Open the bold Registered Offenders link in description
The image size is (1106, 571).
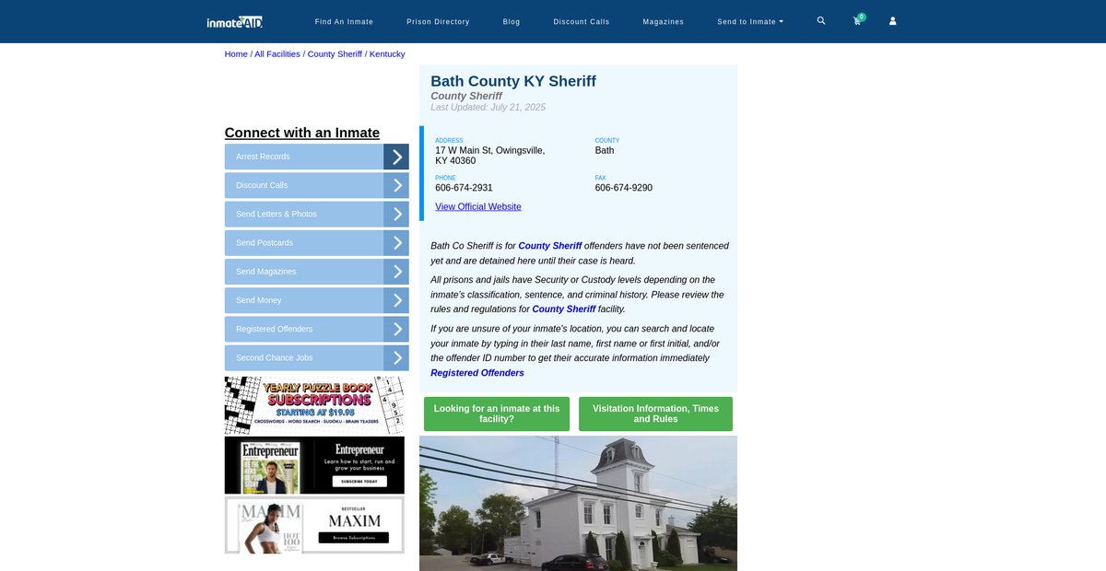tap(477, 373)
